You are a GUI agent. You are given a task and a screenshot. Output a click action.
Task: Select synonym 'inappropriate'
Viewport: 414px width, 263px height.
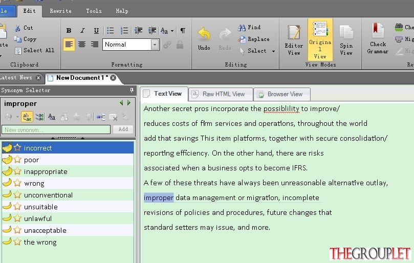click(68, 171)
